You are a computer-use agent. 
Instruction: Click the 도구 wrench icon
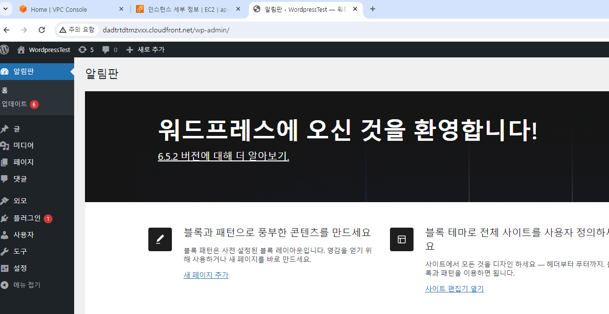pyautogui.click(x=5, y=252)
